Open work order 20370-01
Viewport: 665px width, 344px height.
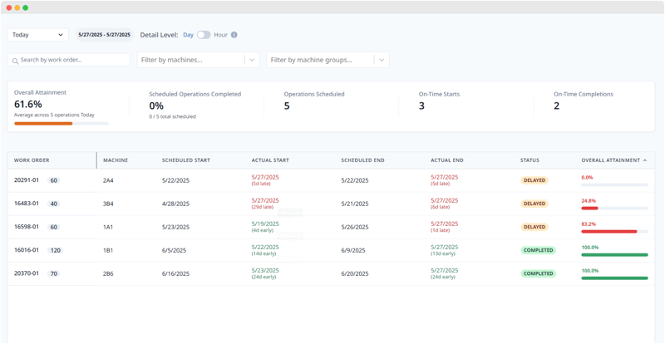(x=27, y=273)
